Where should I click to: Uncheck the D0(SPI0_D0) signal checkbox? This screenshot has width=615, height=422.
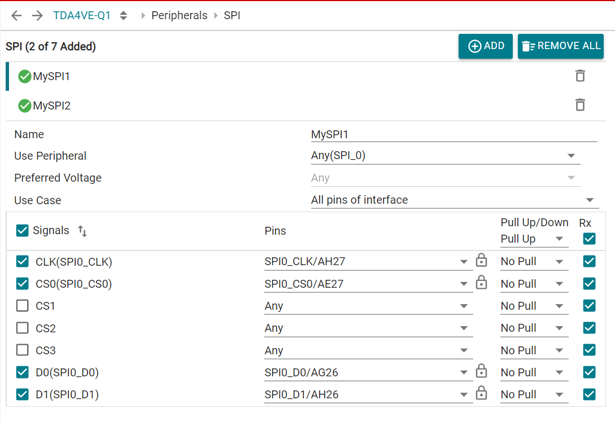(23, 372)
